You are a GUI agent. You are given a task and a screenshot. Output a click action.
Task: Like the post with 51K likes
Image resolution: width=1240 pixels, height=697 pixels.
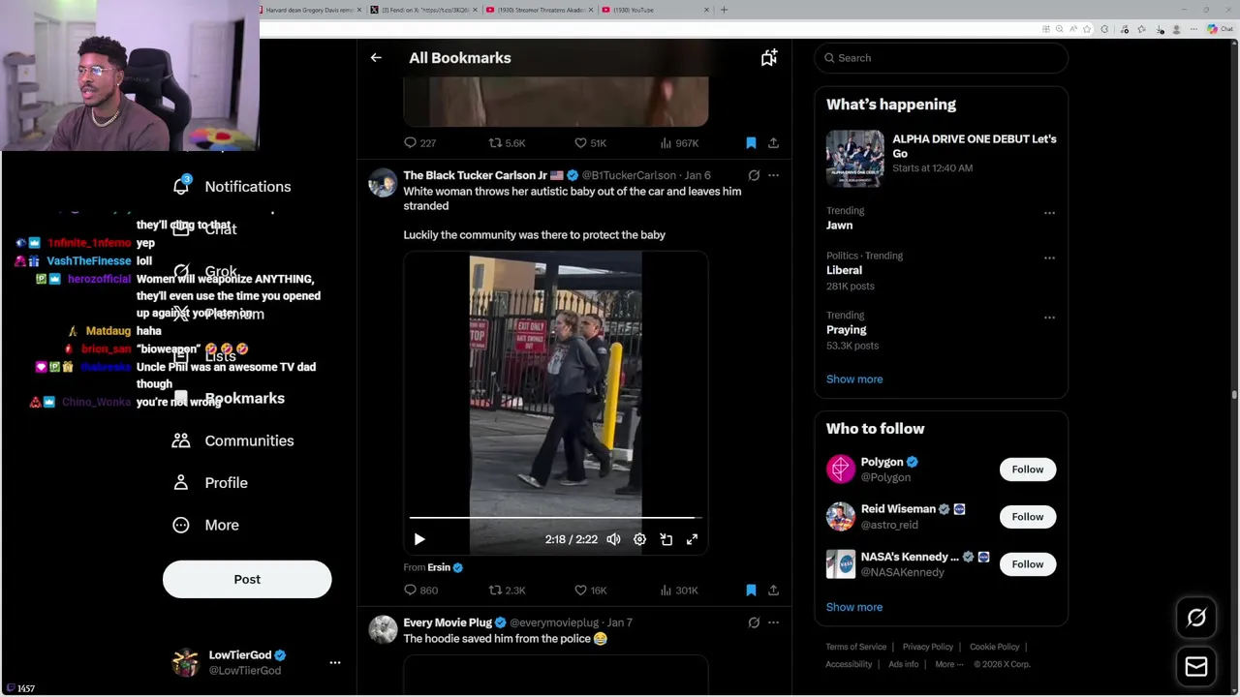pyautogui.click(x=590, y=142)
